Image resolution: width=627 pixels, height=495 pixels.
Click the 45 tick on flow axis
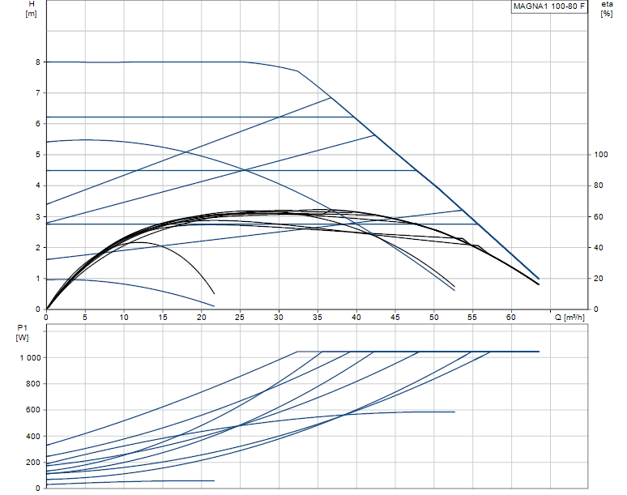[x=395, y=317]
